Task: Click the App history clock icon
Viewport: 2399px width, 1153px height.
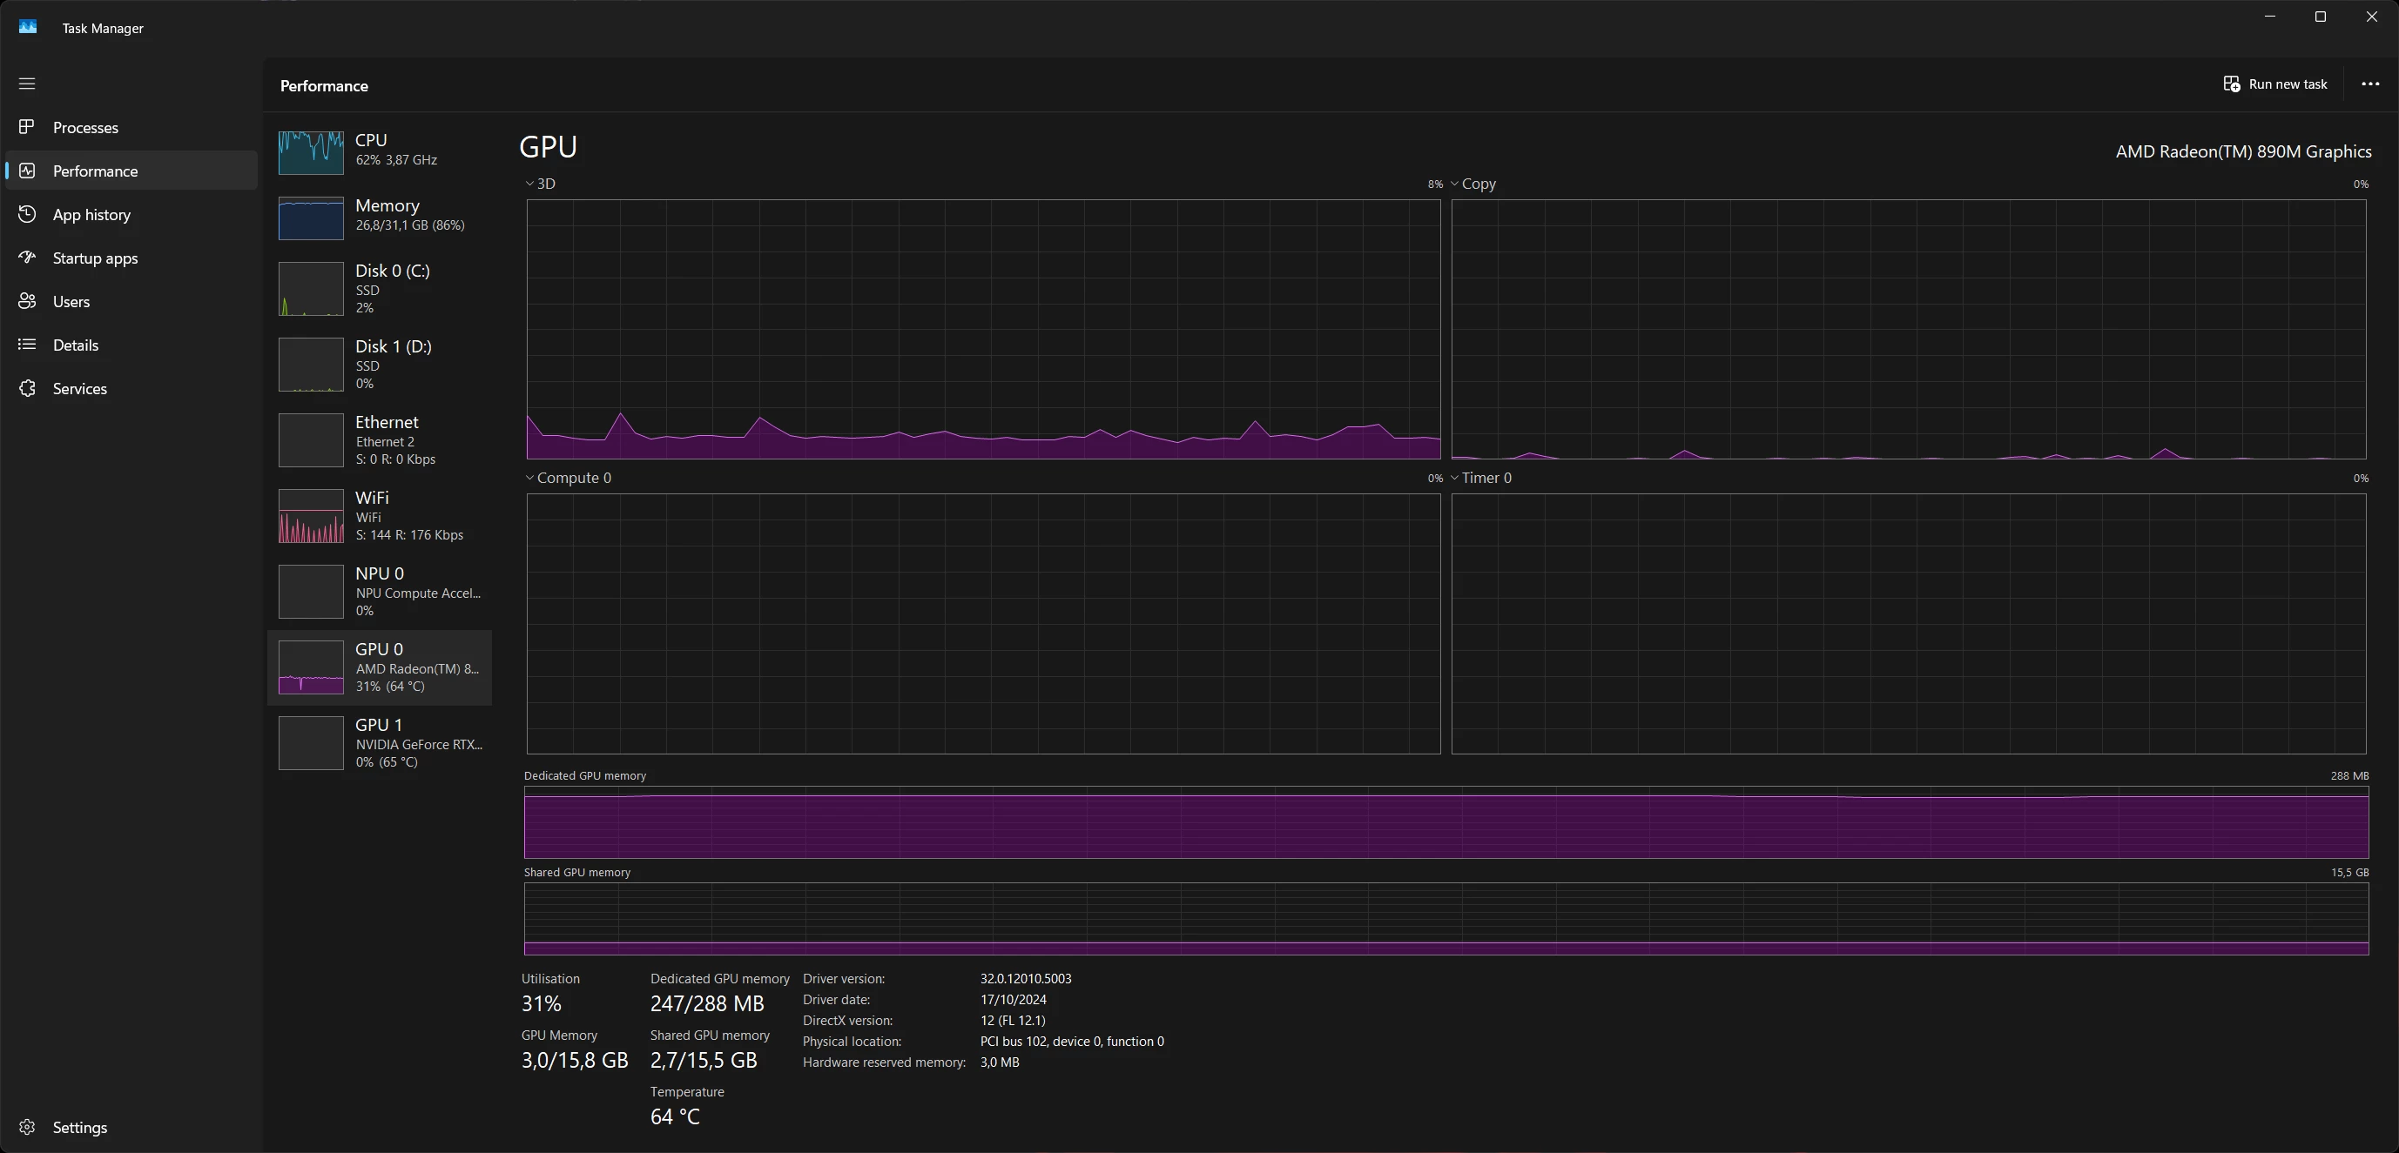Action: pos(27,214)
